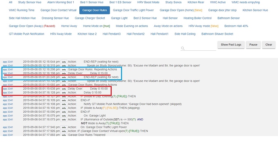This screenshot has width=278, height=151.
Task: Click info badge on 04:57:18.090 pm row
Action: pos(64,112)
